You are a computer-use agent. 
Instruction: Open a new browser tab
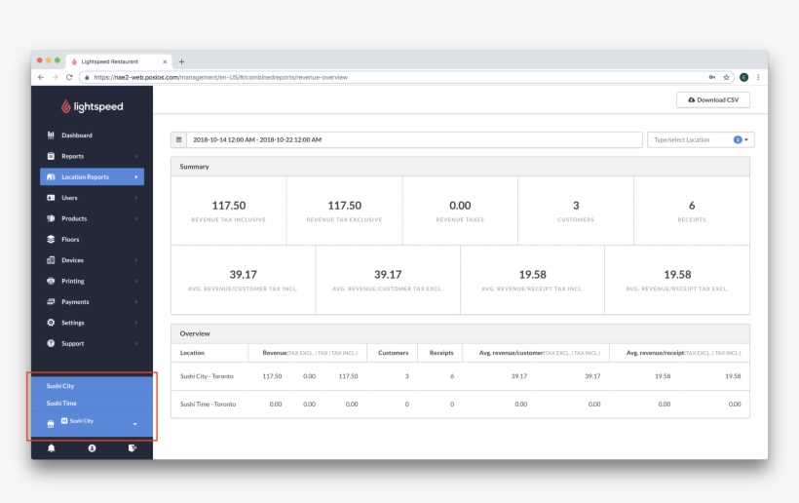181,61
